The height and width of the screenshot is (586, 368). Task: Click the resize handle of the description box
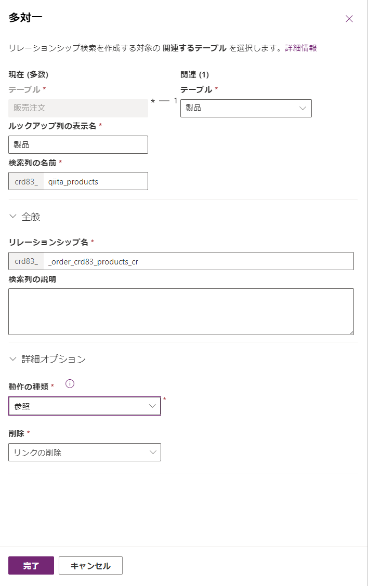point(351,331)
